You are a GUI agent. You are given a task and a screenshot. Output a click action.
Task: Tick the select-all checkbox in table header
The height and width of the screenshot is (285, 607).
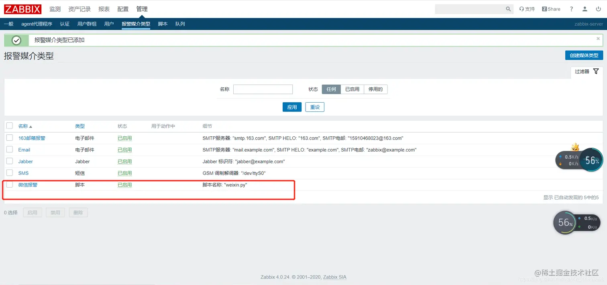pos(10,126)
